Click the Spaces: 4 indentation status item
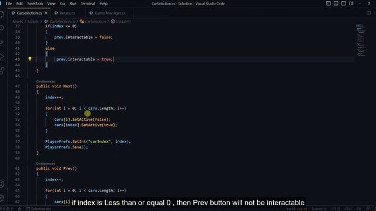 point(318,209)
